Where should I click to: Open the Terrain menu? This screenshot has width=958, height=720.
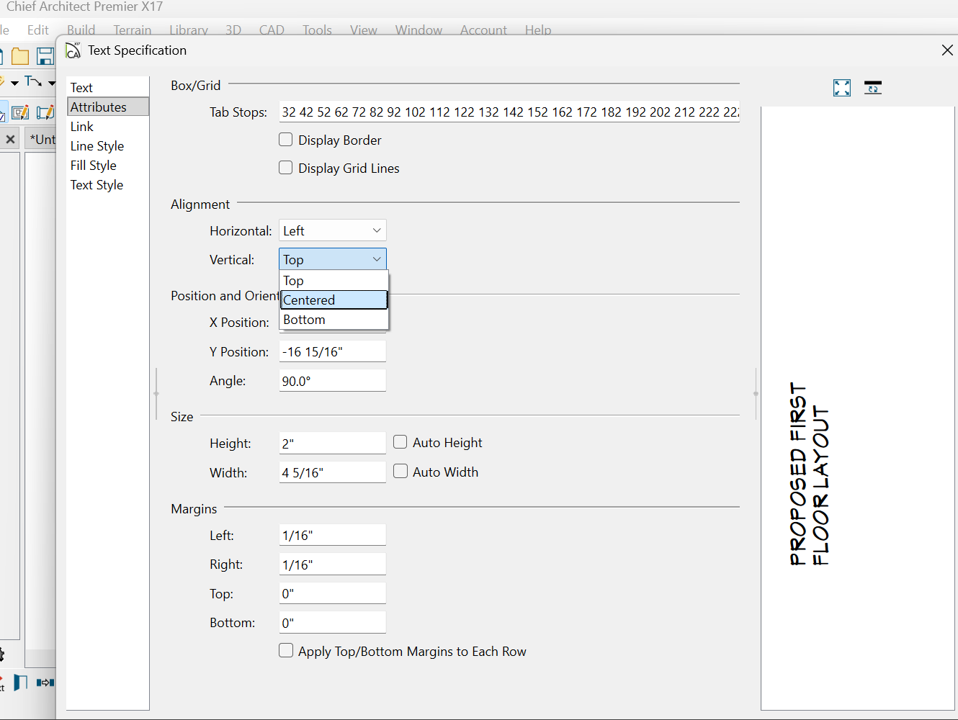[133, 30]
